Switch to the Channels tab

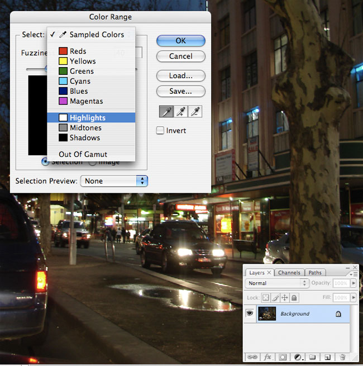pos(289,273)
